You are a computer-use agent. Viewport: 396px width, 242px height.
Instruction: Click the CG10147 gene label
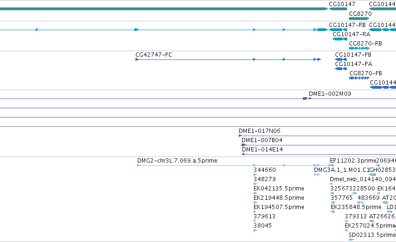342,4
